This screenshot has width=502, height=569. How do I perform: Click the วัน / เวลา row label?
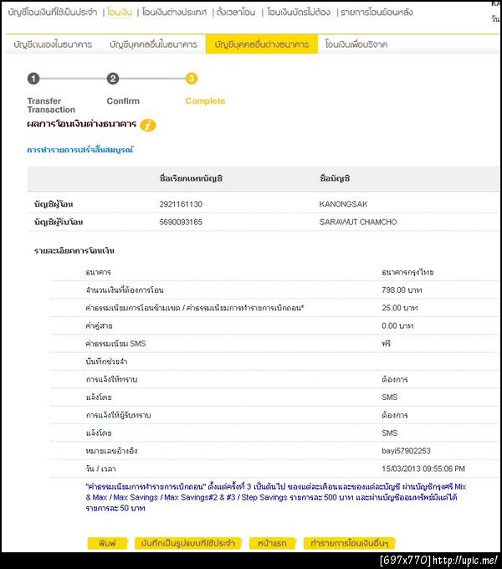pos(100,469)
